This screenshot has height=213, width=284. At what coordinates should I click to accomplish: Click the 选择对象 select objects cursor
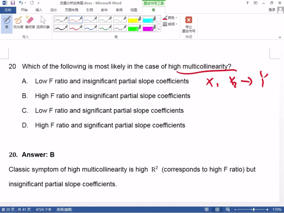(x=43, y=22)
